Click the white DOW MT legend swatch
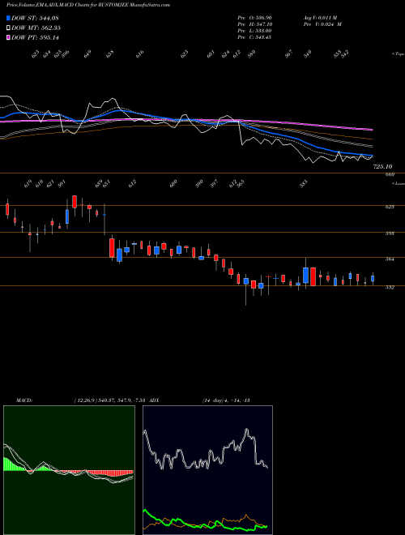The image size is (405, 535). tap(8, 28)
